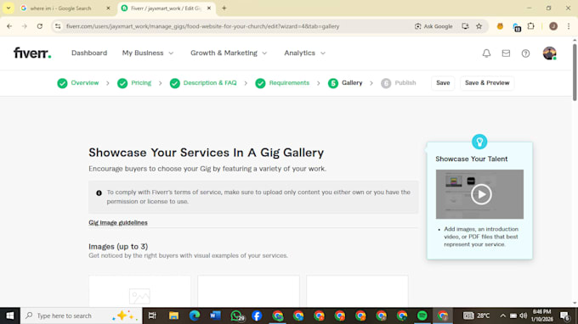Viewport: 578px width, 324px height.
Task: Open the user profile avatar menu
Action: (x=549, y=53)
